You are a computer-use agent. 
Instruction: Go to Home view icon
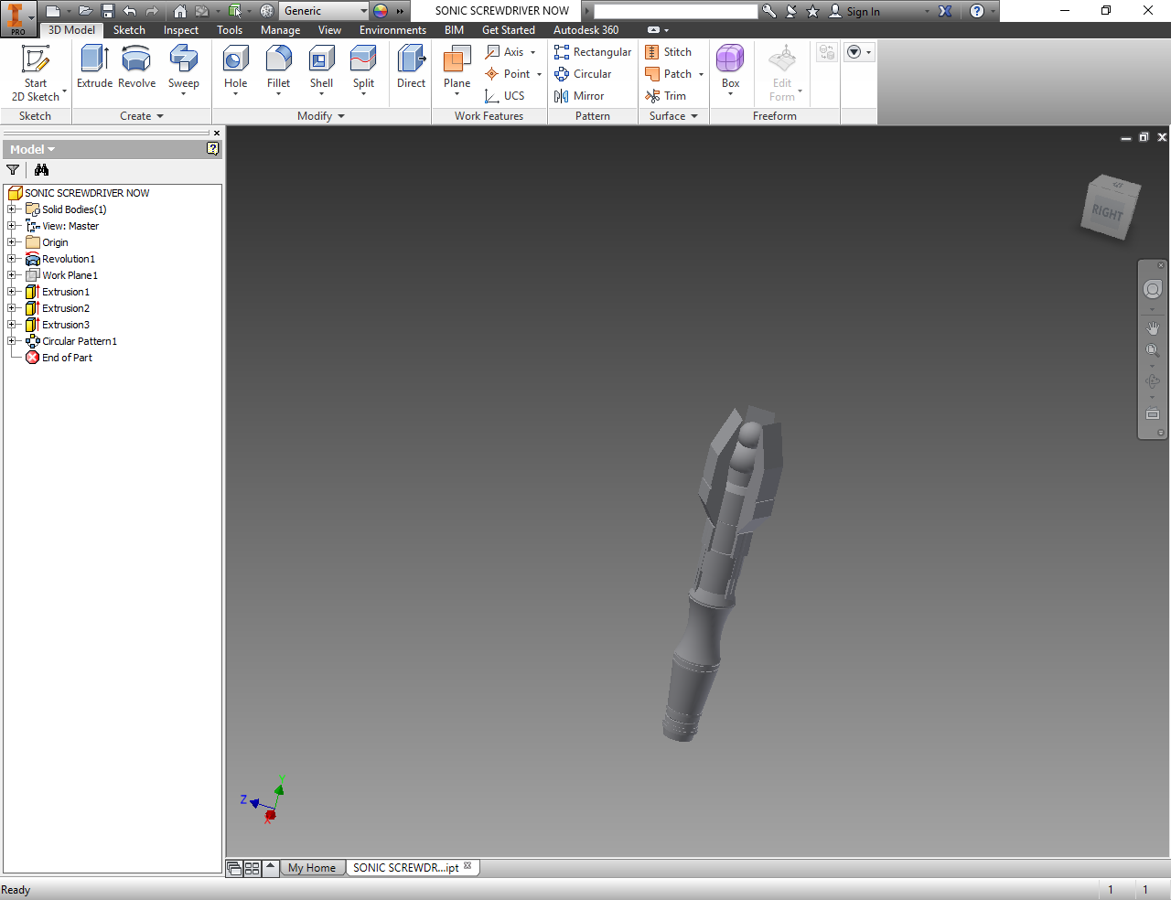point(180,11)
